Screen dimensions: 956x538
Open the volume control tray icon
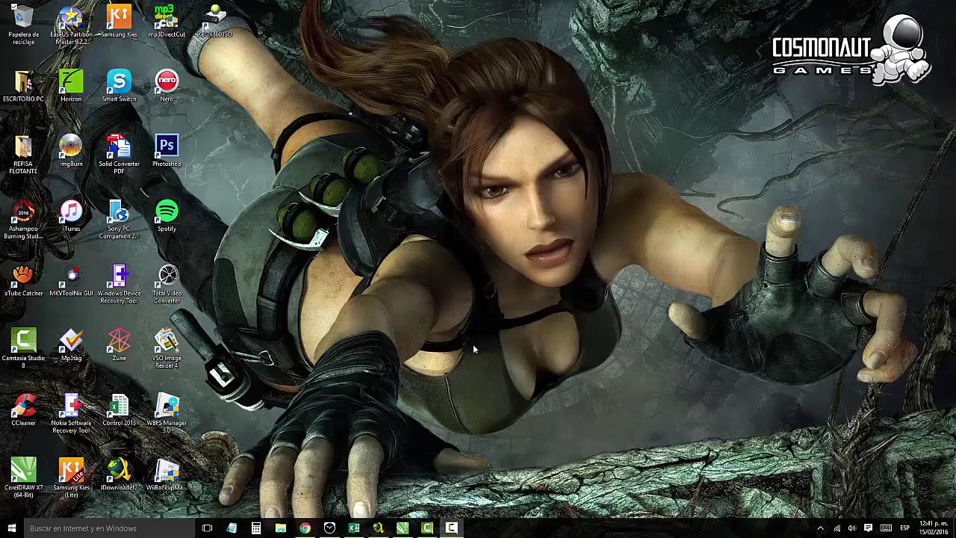[x=852, y=528]
